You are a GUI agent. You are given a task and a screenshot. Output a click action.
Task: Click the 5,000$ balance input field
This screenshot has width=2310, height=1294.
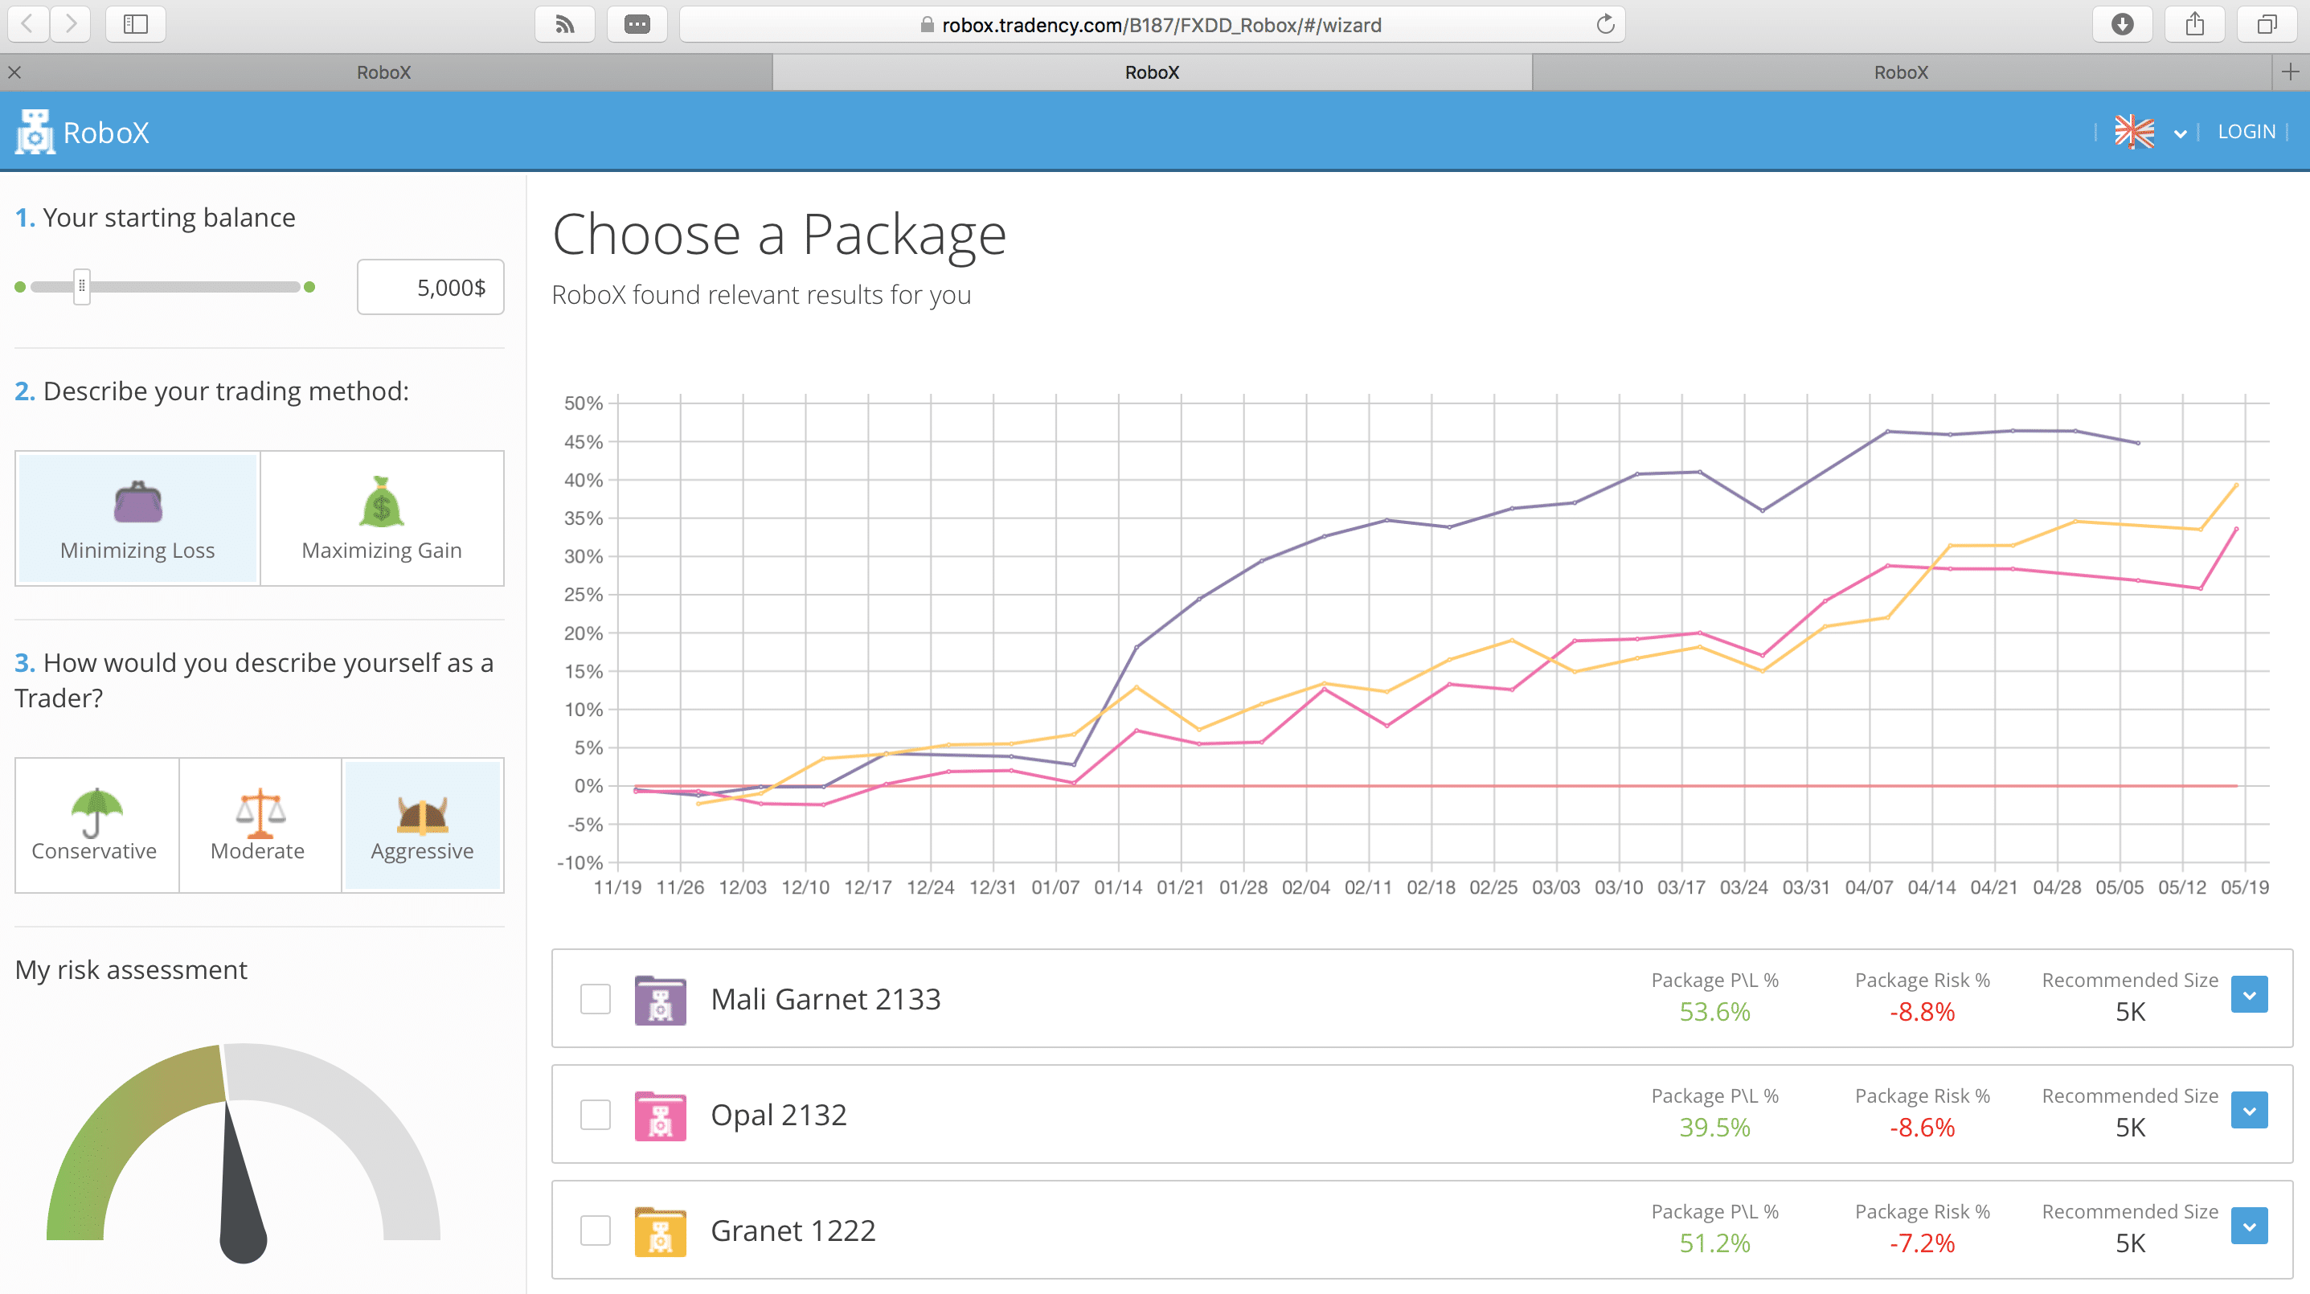pos(431,287)
